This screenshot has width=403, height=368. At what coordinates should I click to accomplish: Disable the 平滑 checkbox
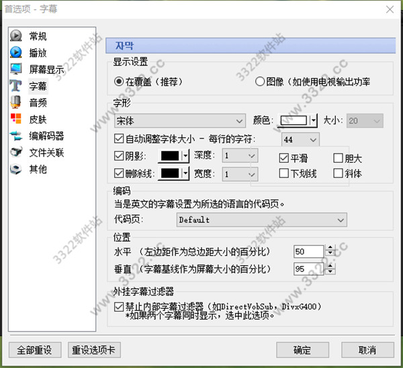tap(283, 158)
